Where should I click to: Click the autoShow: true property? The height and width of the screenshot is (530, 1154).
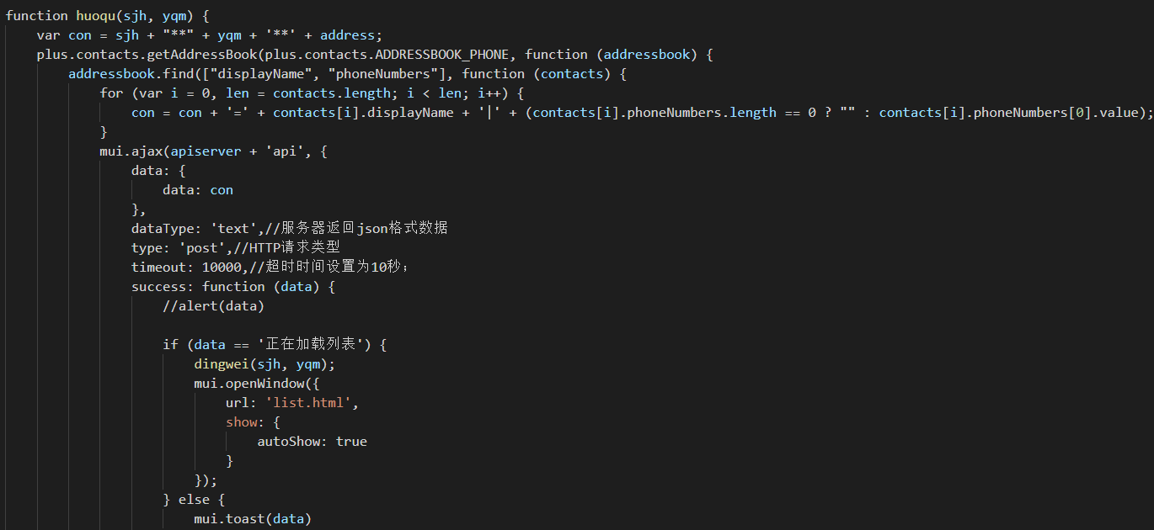[313, 442]
